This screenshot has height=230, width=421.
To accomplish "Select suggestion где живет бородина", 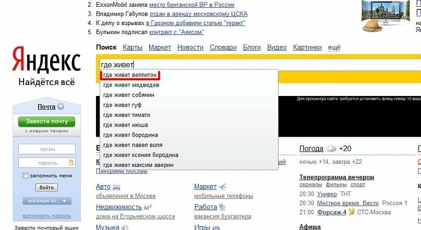I will (x=189, y=135).
